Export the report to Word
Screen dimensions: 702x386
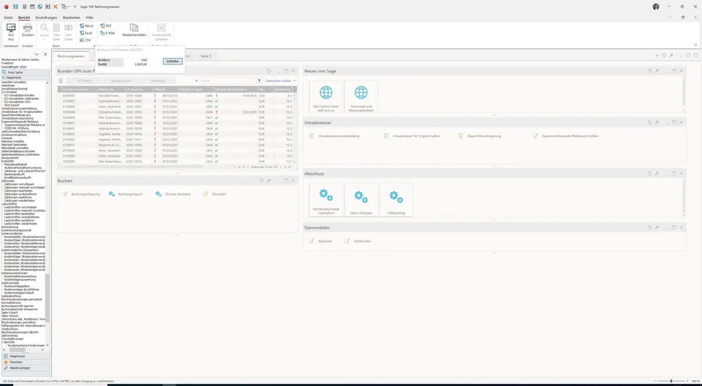pos(86,26)
